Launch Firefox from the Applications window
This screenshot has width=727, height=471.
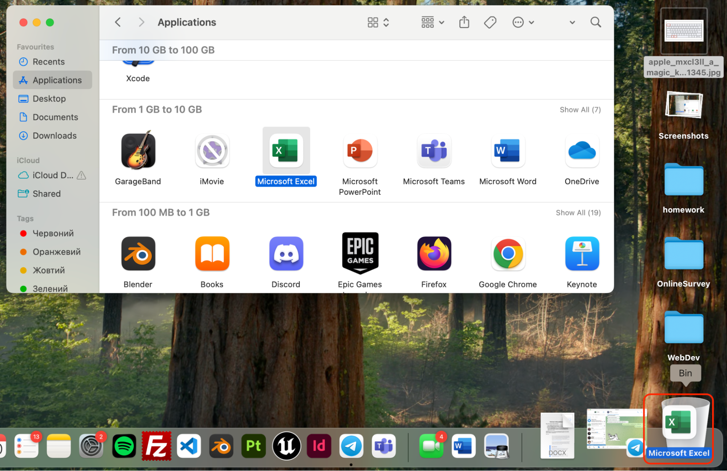pos(434,254)
